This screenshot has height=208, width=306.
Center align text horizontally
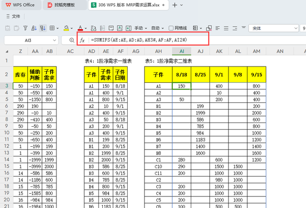tap(226, 28)
